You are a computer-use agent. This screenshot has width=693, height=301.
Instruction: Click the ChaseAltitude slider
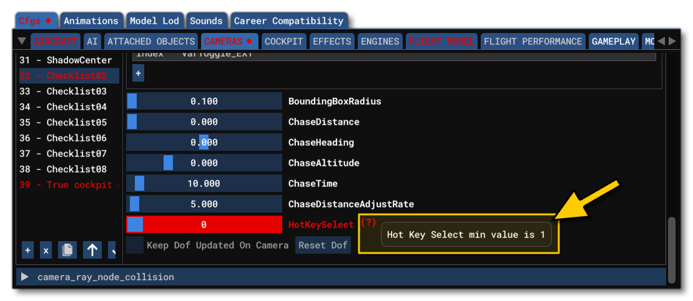204,163
